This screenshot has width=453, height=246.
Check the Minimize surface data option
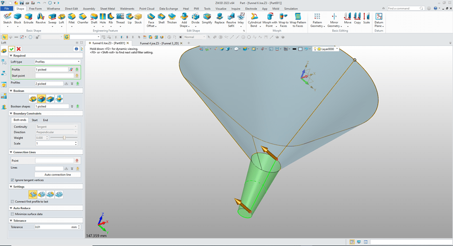(x=13, y=214)
